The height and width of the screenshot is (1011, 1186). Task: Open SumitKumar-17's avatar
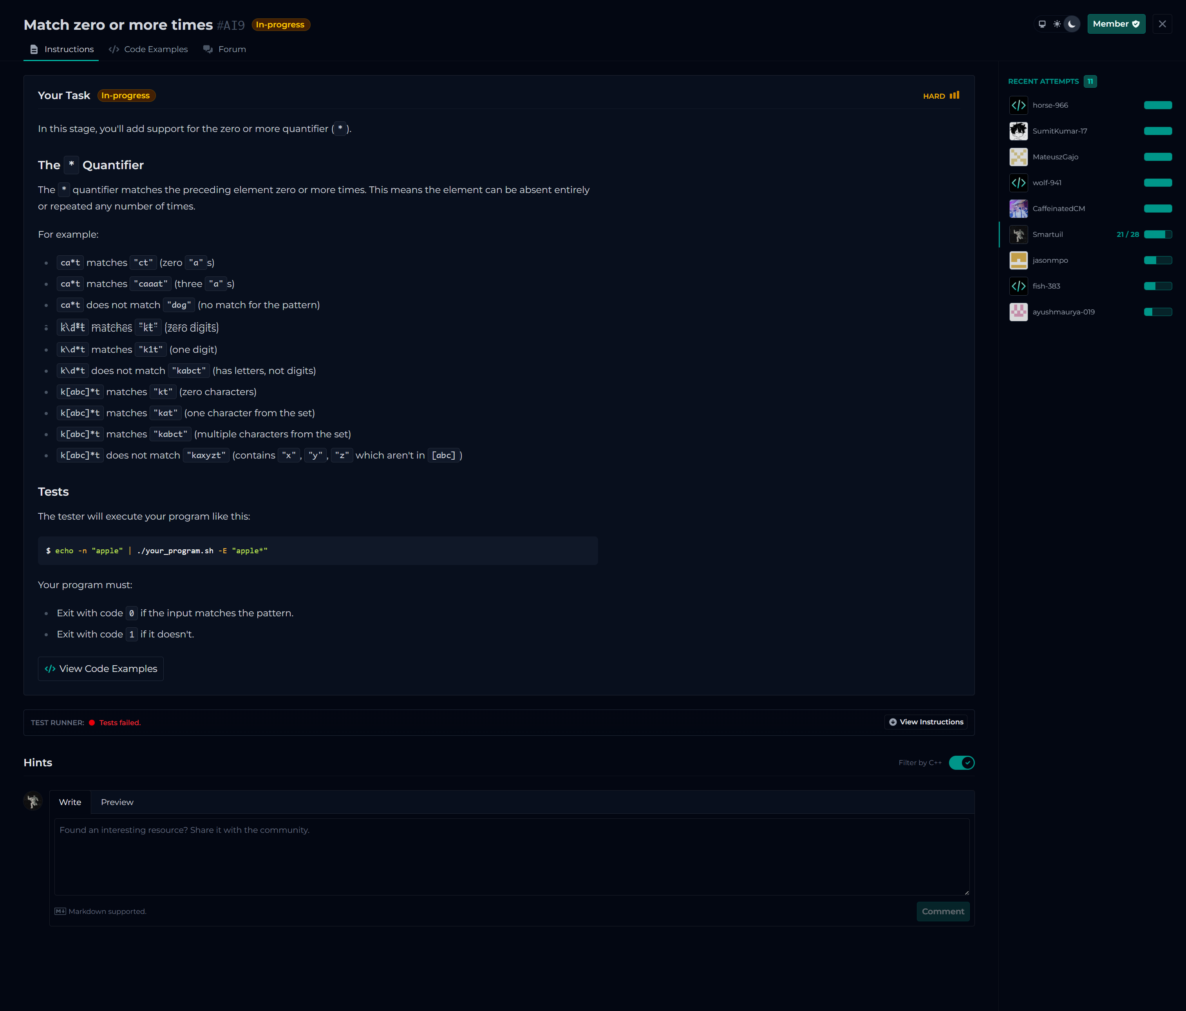click(1018, 131)
